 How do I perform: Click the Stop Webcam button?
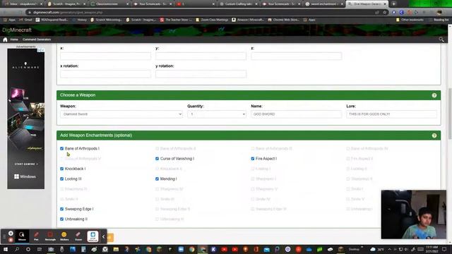click(x=93, y=236)
